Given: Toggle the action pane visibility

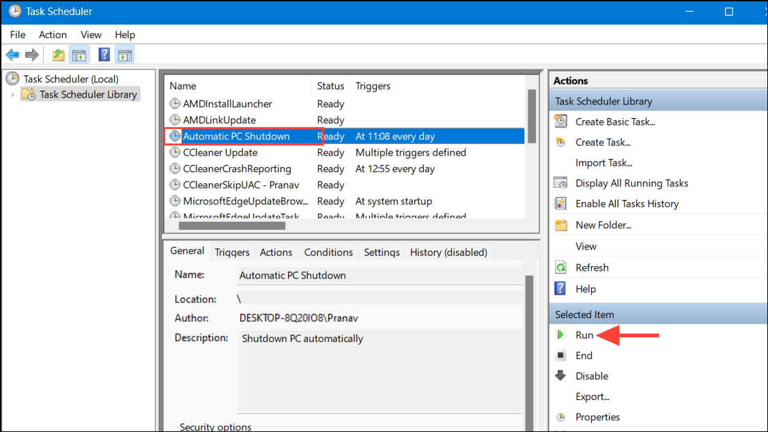Looking at the screenshot, I should click(x=125, y=54).
